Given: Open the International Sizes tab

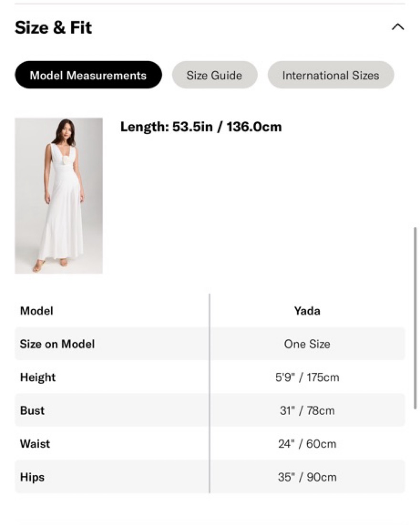Looking at the screenshot, I should tap(331, 75).
